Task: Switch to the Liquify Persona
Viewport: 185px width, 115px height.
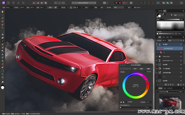Action: (9, 3)
